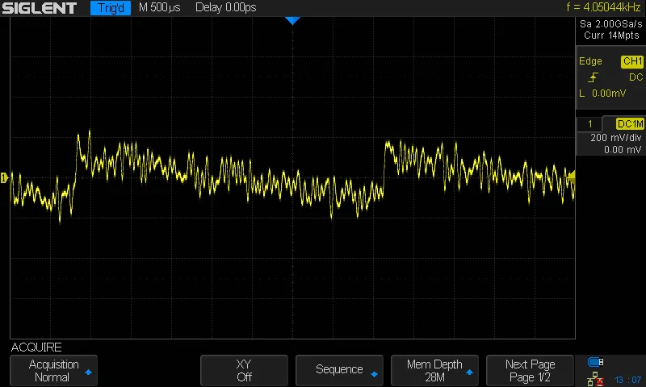This screenshot has width=646, height=387.
Task: Click the rising edge slope icon
Action: click(593, 77)
